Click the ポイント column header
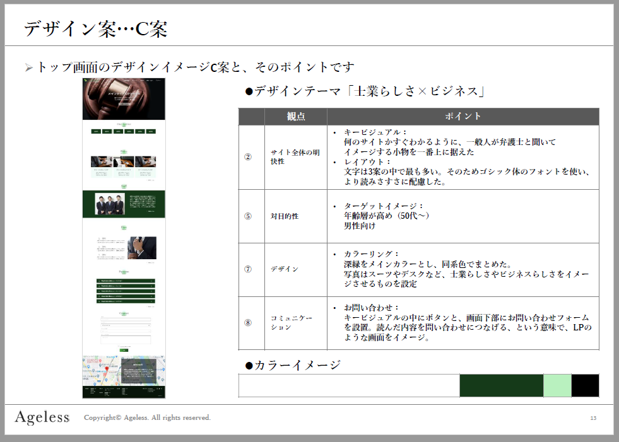 (x=463, y=117)
